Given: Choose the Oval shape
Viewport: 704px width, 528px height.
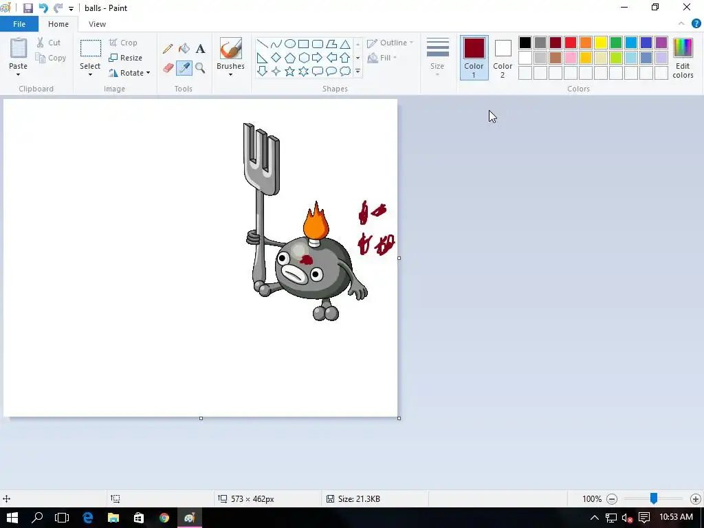Looking at the screenshot, I should [290, 43].
